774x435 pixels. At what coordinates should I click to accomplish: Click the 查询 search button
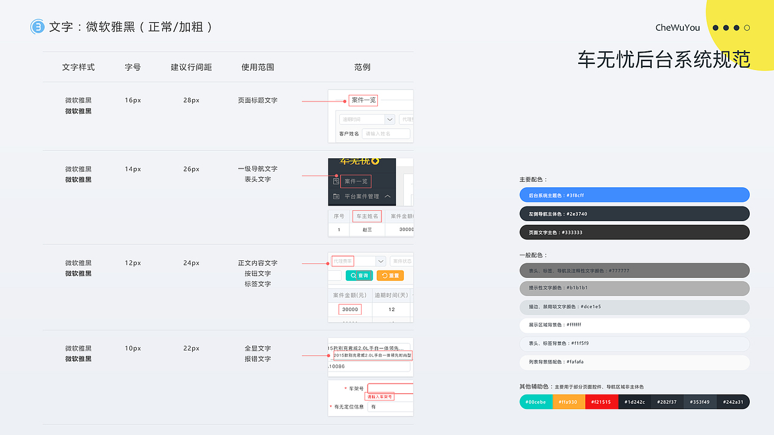click(359, 275)
